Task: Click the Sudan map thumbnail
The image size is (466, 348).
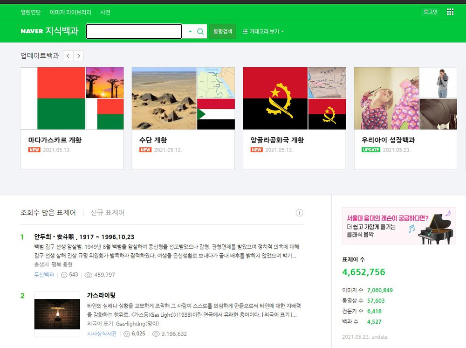Action: click(216, 83)
